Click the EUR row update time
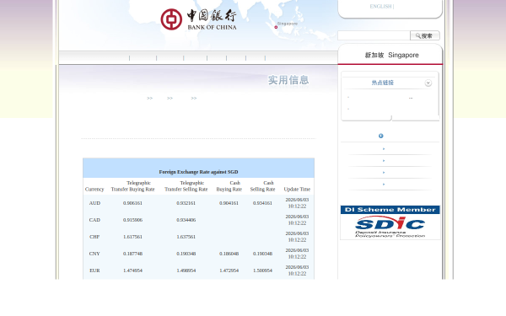 [x=297, y=270]
